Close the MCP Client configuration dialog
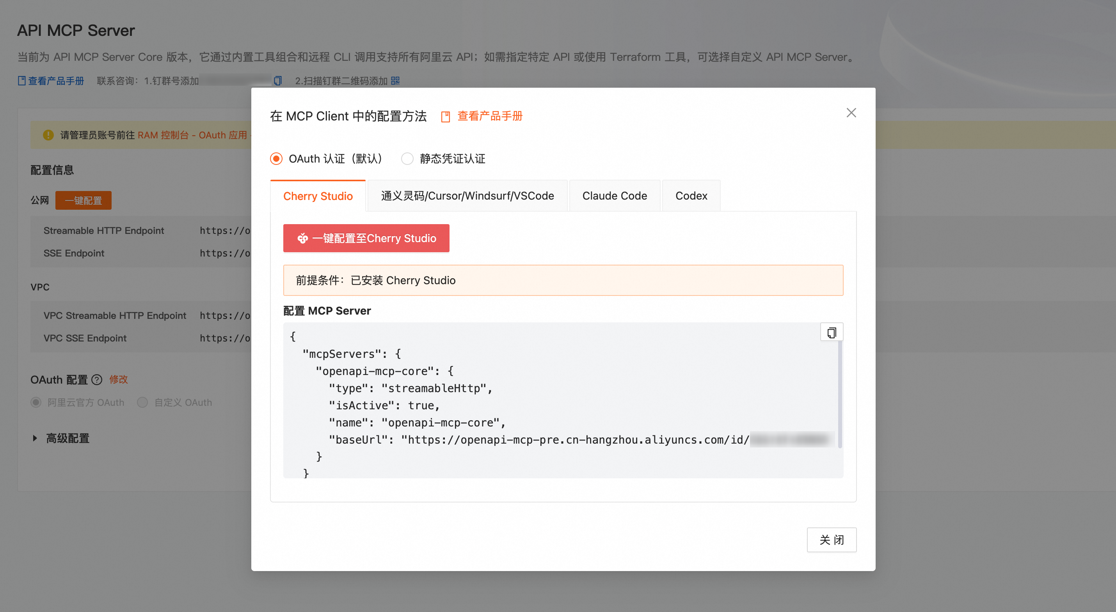The image size is (1116, 612). [x=851, y=113]
